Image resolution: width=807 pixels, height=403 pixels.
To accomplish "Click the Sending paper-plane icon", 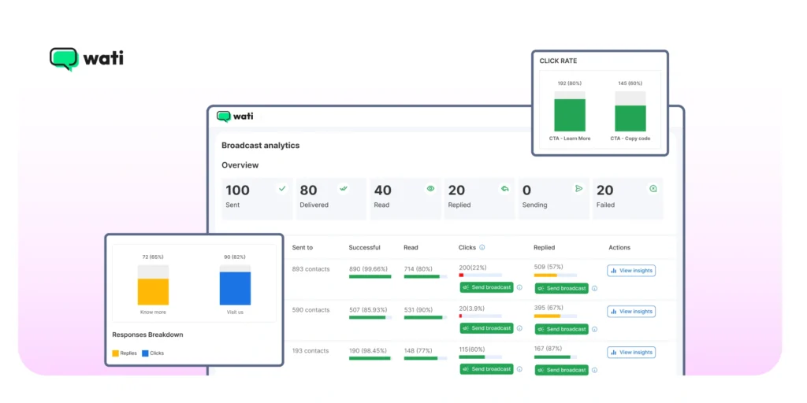I will coord(578,189).
